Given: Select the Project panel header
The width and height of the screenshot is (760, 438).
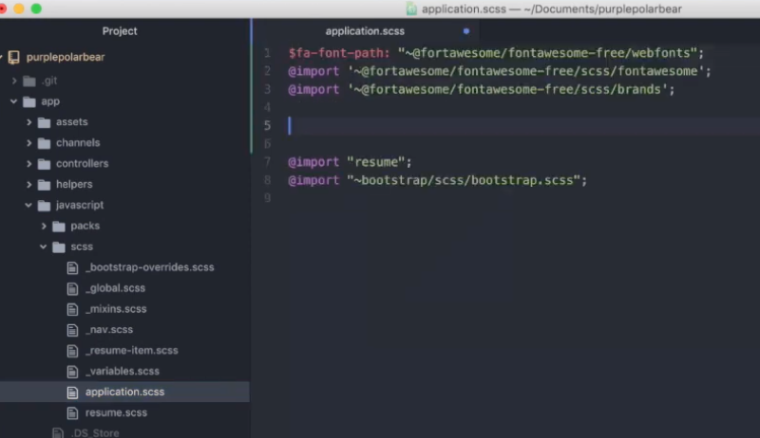Looking at the screenshot, I should click(120, 31).
